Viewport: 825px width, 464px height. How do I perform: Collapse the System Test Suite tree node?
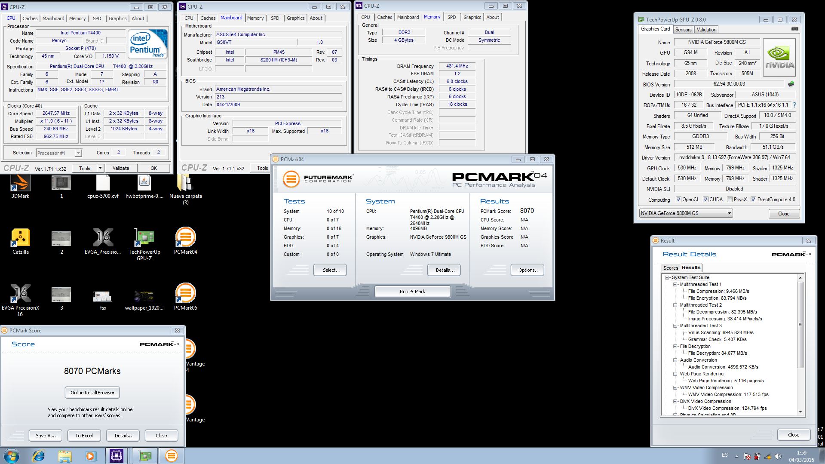[667, 278]
